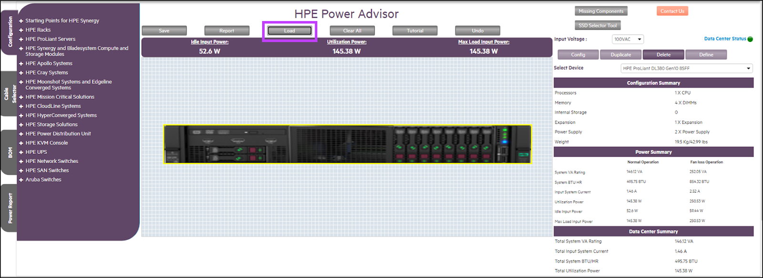
Task: Open HPE Synergy and Bladesystem Compute category
Action: [77, 51]
